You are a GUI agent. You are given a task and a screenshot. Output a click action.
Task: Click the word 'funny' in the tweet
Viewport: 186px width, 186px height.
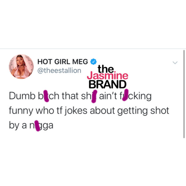pyautogui.click(x=21, y=111)
